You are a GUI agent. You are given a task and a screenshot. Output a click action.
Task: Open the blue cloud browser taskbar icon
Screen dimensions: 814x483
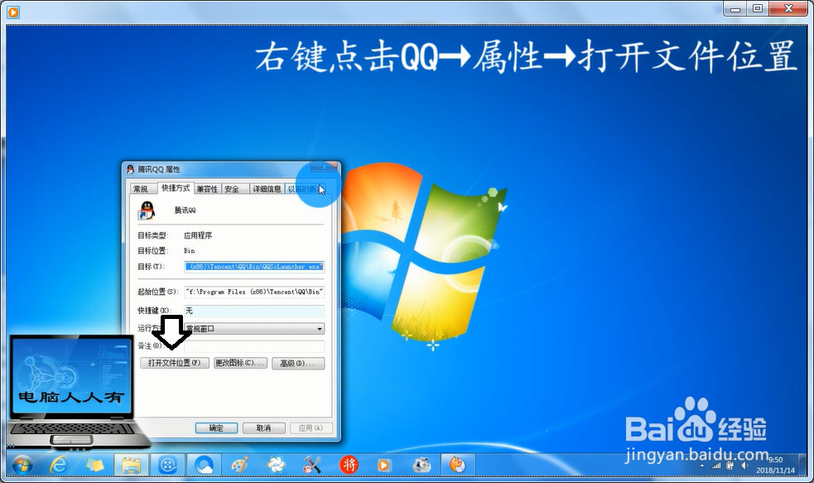tap(204, 465)
